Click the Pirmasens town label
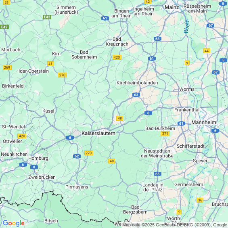This screenshot has width=228, height=228. pyautogui.click(x=77, y=187)
